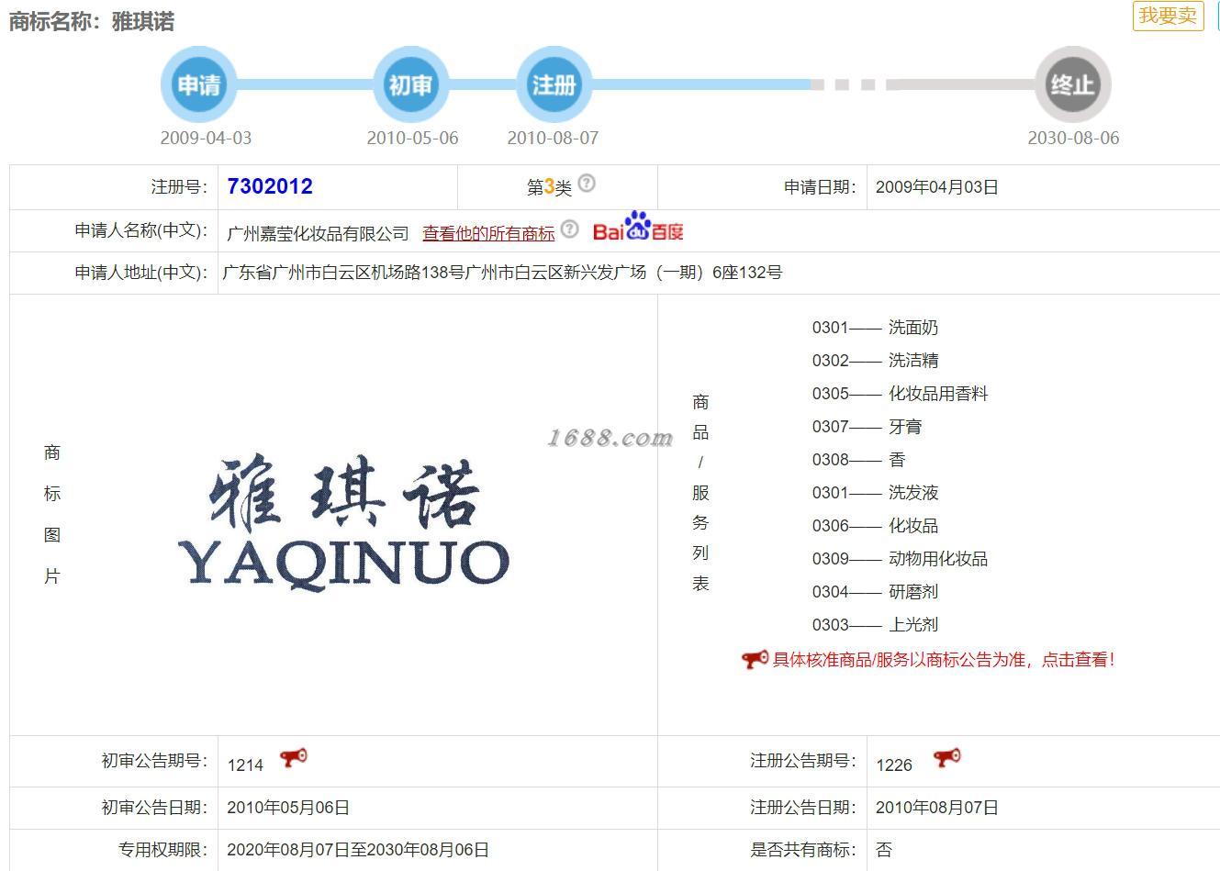Click the Baidu logo icon
This screenshot has width=1220, height=871.
click(x=638, y=229)
